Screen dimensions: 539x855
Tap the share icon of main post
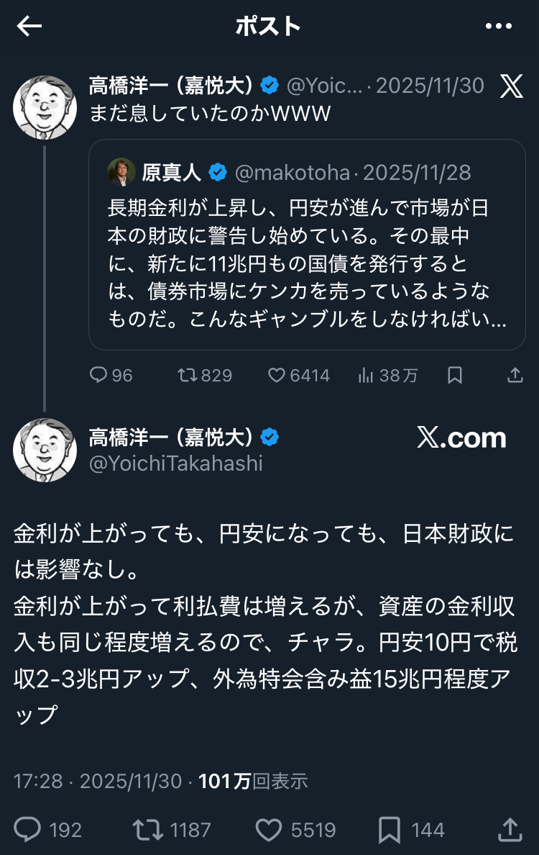tap(509, 830)
